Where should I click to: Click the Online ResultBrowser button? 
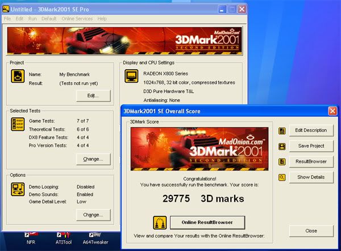tap(207, 223)
